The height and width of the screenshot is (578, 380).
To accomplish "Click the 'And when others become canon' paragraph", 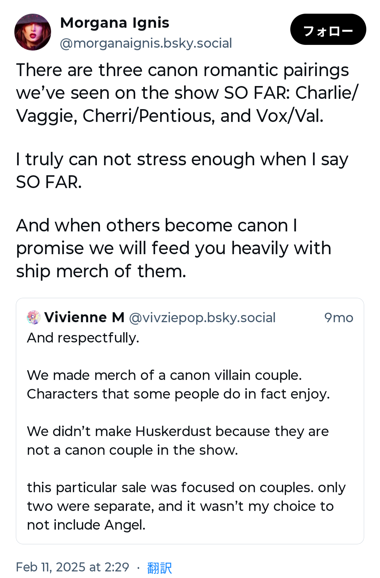I will click(156, 226).
